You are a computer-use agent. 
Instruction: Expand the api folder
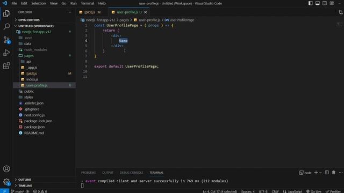(45, 62)
